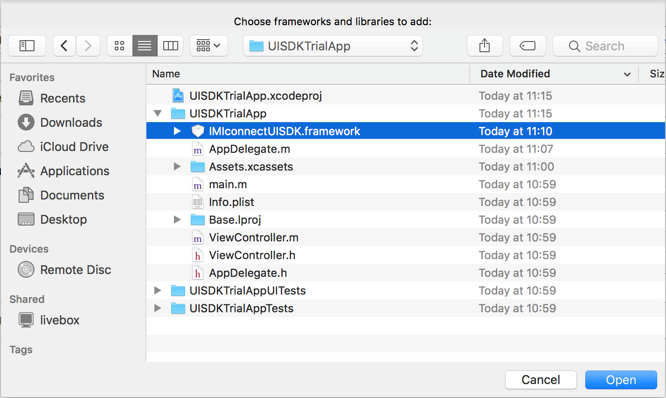Open Applications in the sidebar
This screenshot has width=666, height=398.
click(x=63, y=171)
